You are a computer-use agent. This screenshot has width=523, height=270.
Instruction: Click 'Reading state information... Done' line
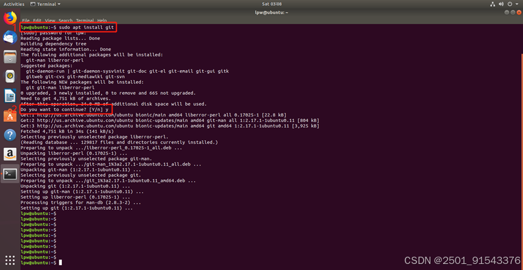[66, 50]
